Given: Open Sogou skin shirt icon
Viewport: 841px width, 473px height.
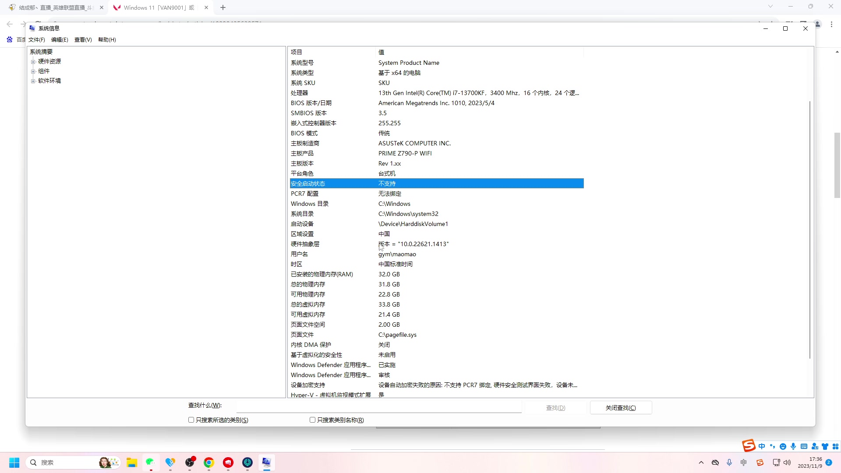Looking at the screenshot, I should pos(825,446).
